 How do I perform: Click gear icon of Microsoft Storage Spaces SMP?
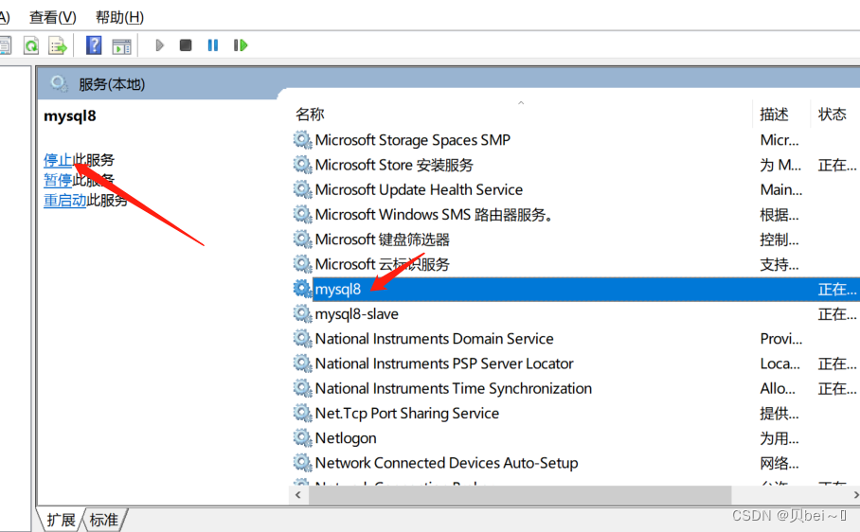[x=302, y=140]
